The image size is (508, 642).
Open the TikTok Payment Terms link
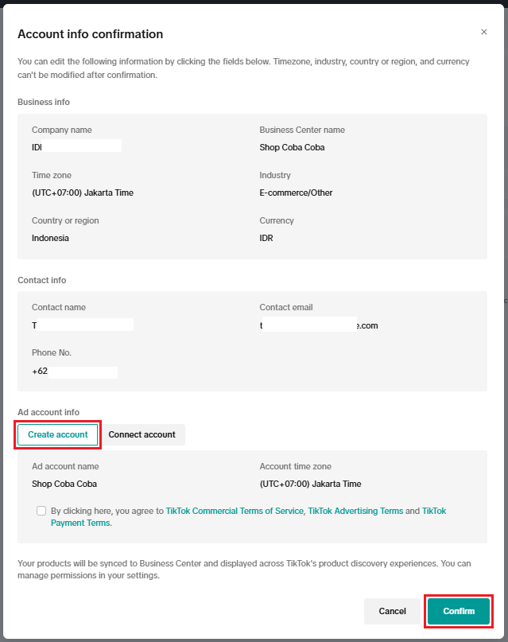81,523
